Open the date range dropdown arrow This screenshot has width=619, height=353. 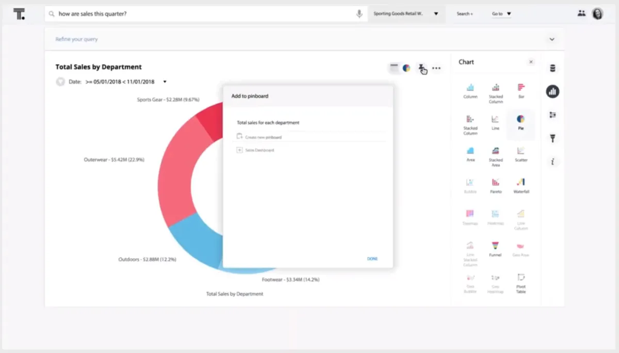[165, 82]
